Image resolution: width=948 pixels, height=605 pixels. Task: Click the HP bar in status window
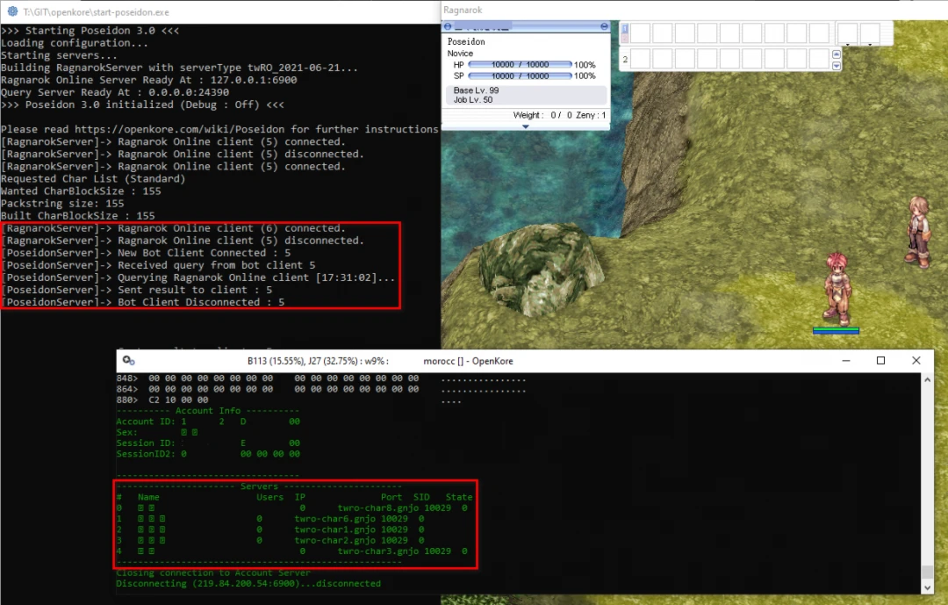pyautogui.click(x=520, y=65)
